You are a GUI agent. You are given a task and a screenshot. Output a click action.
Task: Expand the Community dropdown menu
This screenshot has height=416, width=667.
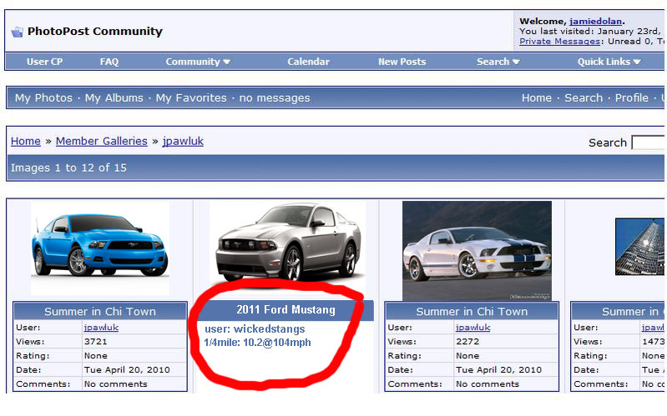[x=198, y=62]
